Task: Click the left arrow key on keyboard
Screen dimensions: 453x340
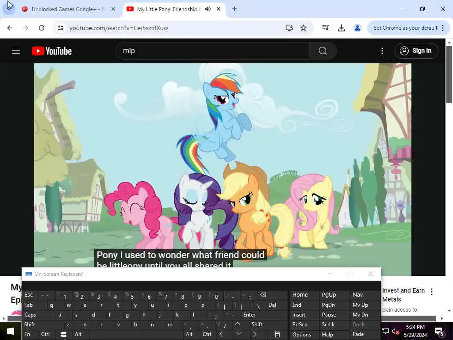Action: (x=221, y=335)
